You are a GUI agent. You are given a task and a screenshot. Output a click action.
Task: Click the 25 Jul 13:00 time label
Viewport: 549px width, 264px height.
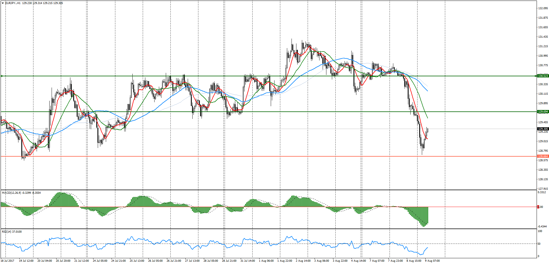tap(137, 261)
